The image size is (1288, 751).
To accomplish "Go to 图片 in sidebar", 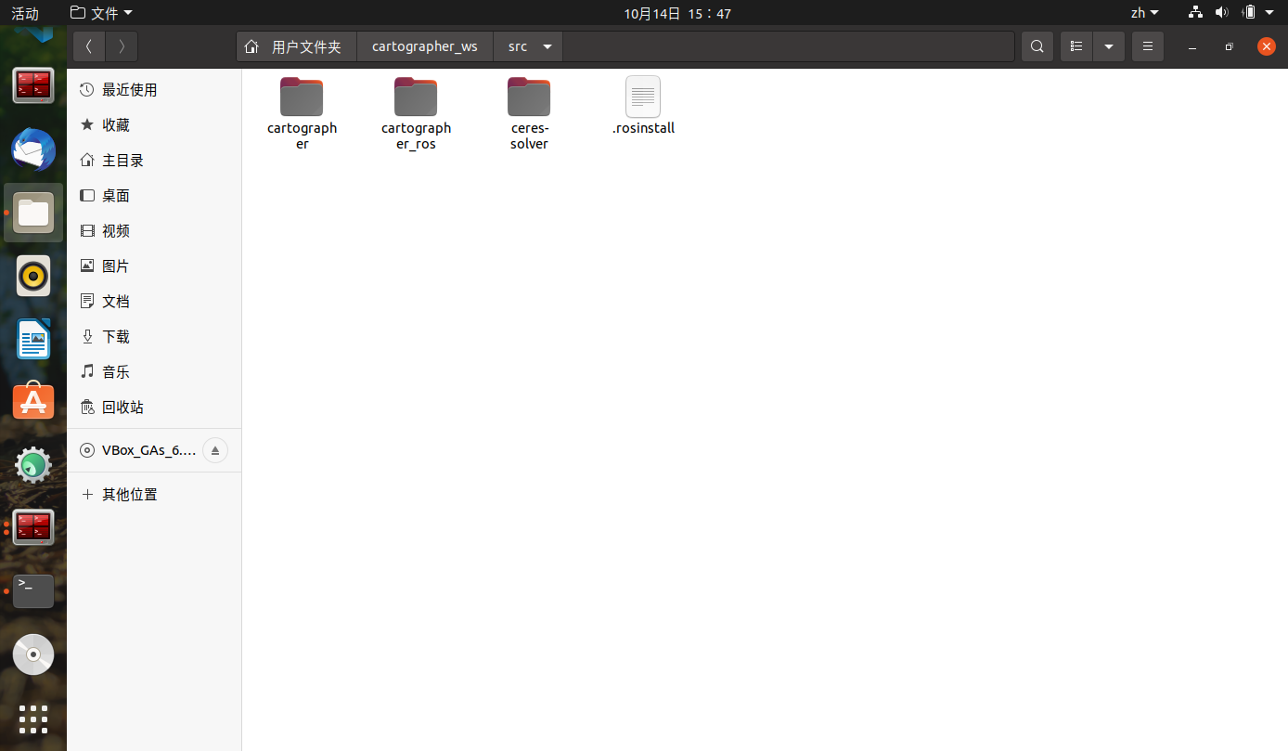I will coord(154,265).
